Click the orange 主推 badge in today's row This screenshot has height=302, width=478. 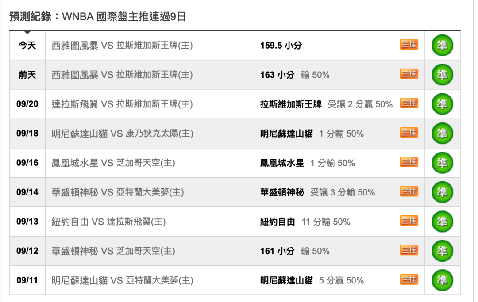pyautogui.click(x=409, y=45)
